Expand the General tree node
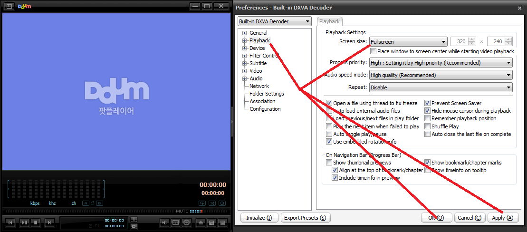 pos(244,33)
